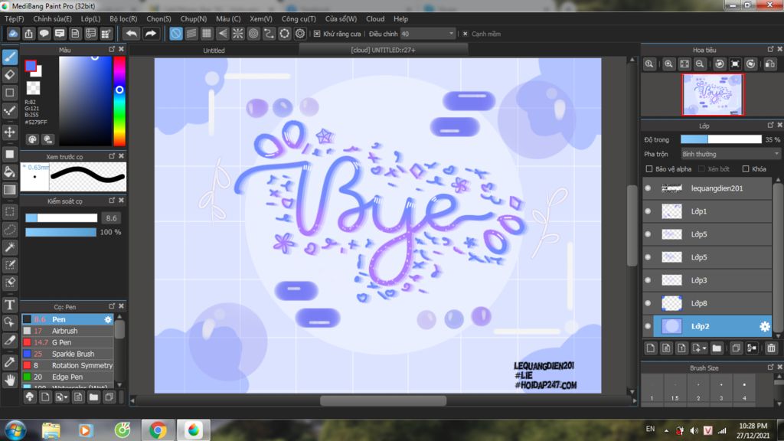Open settings gear of layer Lớp2
The width and height of the screenshot is (784, 441).
coord(765,326)
